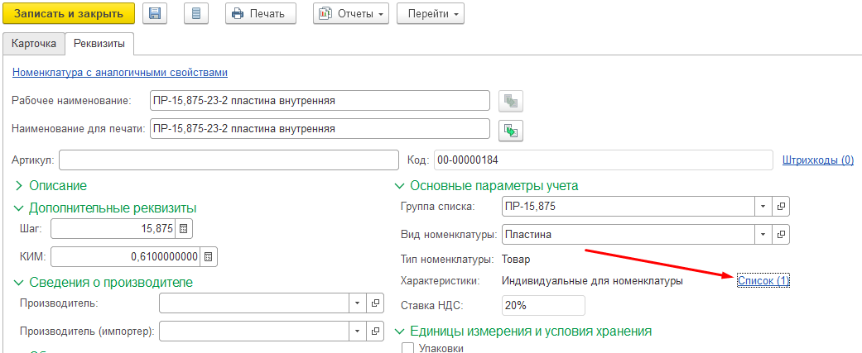Open the Вид номенклатуры dropdown arrow
Viewport: 862px width, 353px height.
coord(763,235)
